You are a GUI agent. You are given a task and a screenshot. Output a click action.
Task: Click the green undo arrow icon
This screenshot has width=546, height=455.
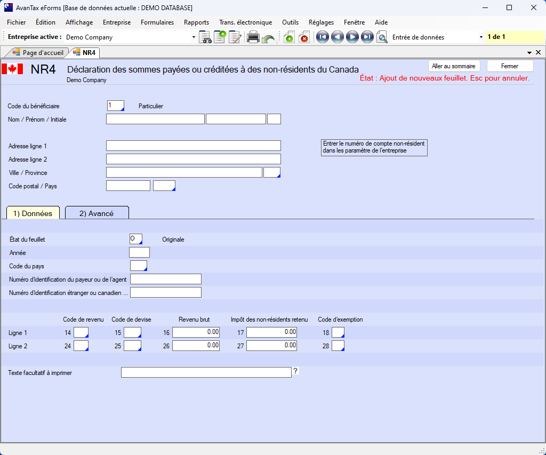click(x=268, y=38)
